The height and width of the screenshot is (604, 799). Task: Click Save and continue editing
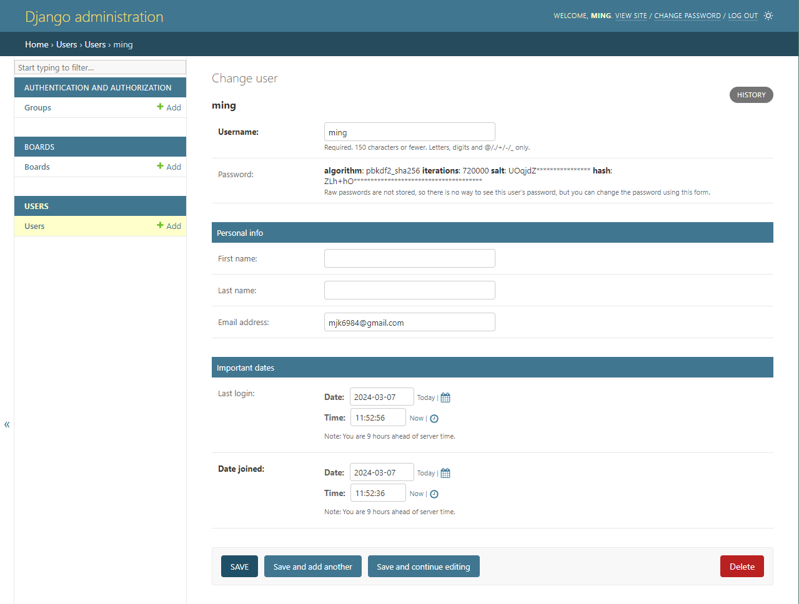tap(424, 567)
